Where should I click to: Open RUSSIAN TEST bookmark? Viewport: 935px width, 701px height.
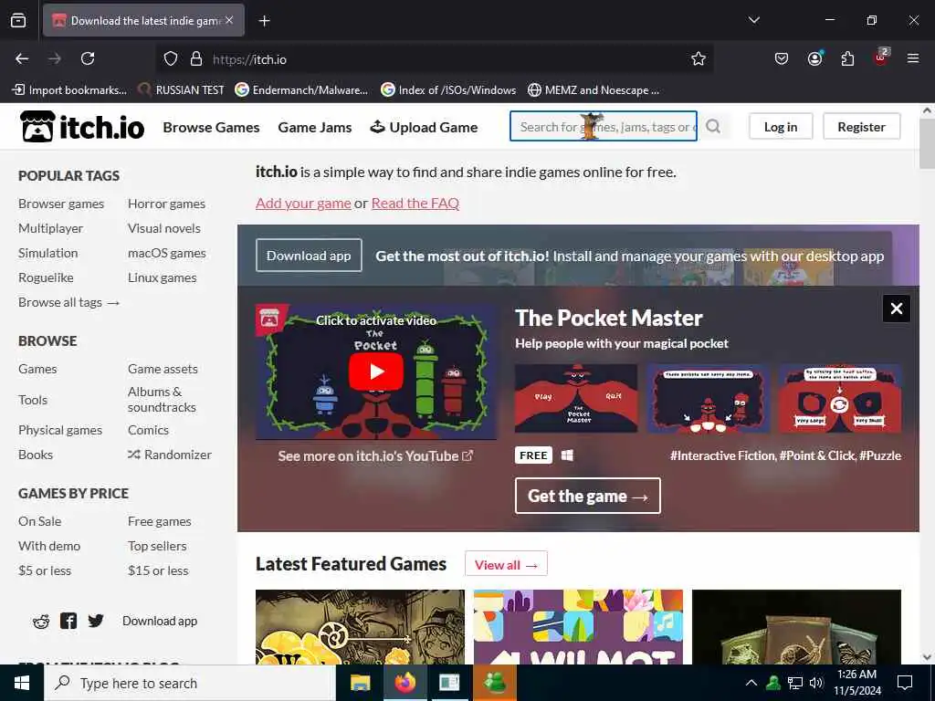[x=181, y=90]
